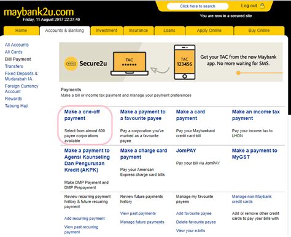Open Fixed Deposits & Mudarabah IA
This screenshot has height=237, width=291.
tap(21, 76)
